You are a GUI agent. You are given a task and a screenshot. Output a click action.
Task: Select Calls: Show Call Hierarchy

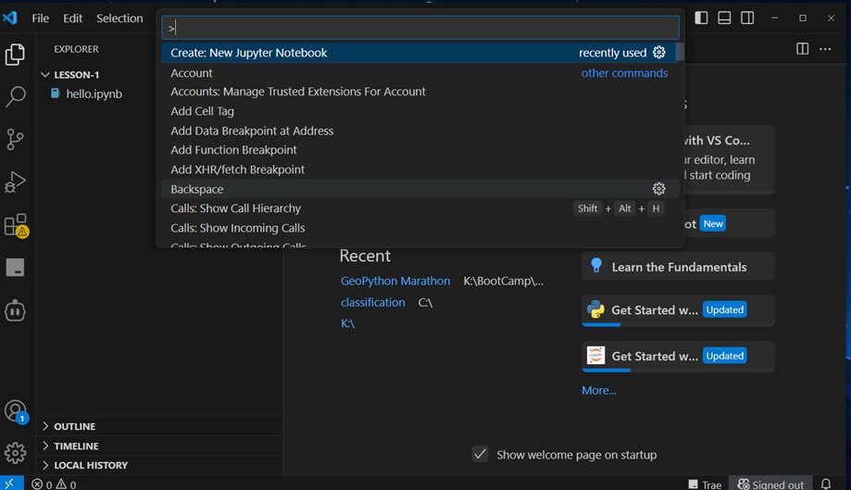(420, 208)
